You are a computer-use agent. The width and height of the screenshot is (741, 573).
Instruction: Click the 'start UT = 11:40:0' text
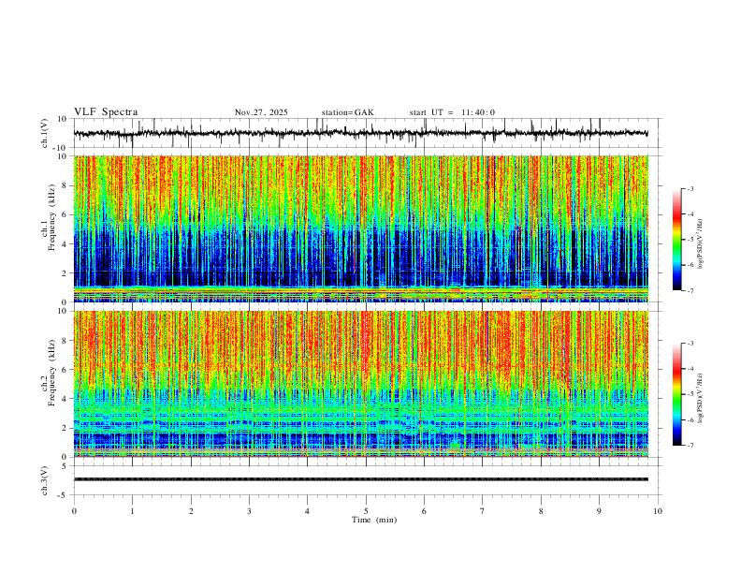tap(452, 112)
